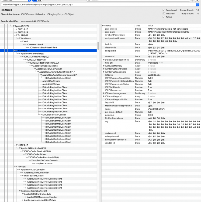Viewport: 201px width, 202px height.
Task: Select the IONetworkStackUserClient row
Action: click(48, 47)
